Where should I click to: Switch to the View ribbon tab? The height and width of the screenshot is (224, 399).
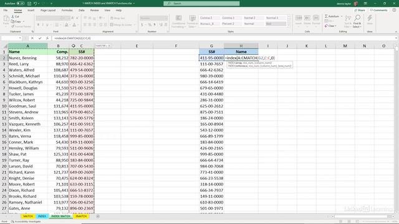107,10
